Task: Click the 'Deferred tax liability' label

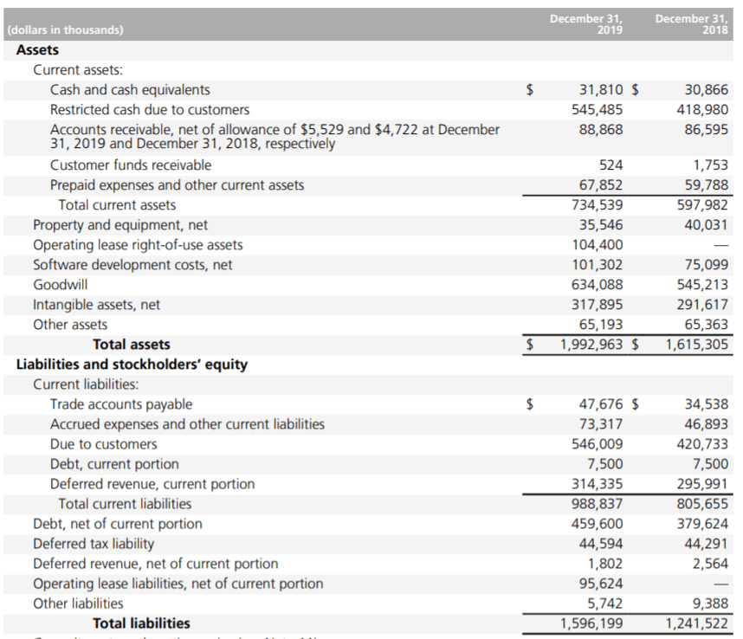Action: (94, 543)
